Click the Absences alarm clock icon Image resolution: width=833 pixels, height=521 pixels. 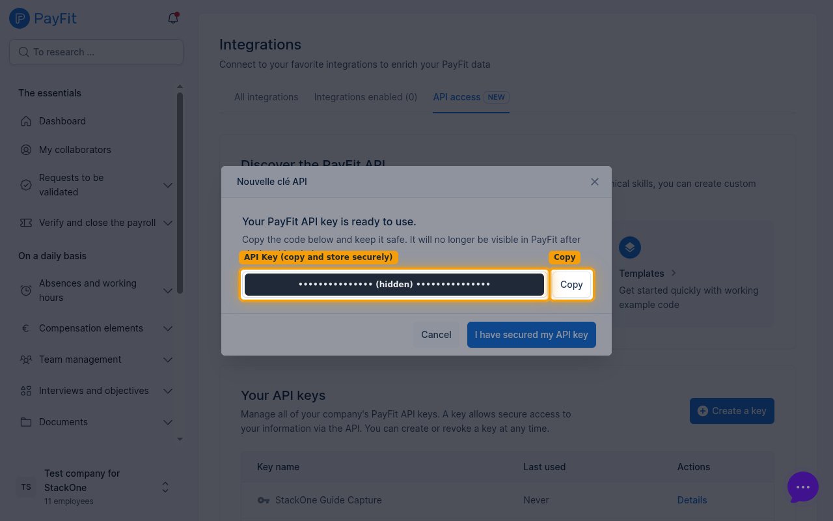click(26, 290)
